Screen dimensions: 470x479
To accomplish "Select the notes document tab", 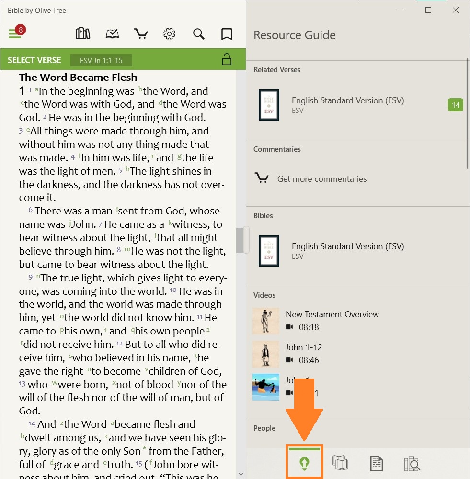I will pos(376,463).
